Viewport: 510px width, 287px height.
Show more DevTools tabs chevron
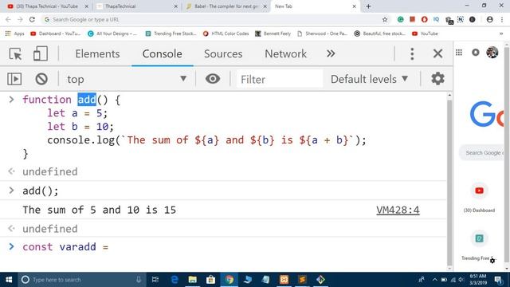pyautogui.click(x=331, y=53)
